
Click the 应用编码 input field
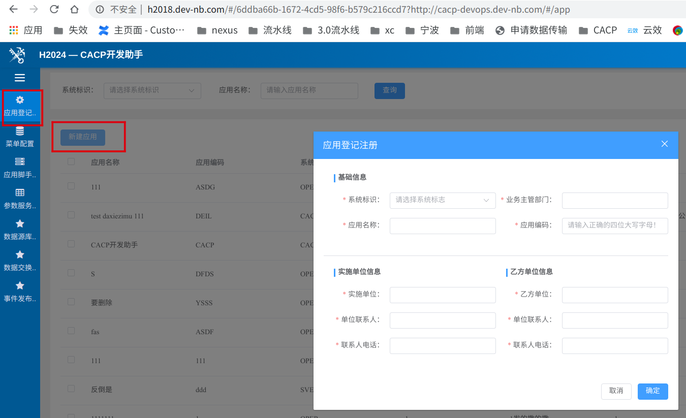click(614, 226)
